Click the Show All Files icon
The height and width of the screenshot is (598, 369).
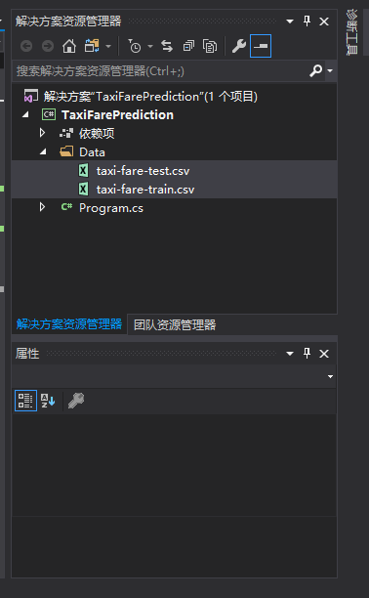pyautogui.click(x=210, y=46)
